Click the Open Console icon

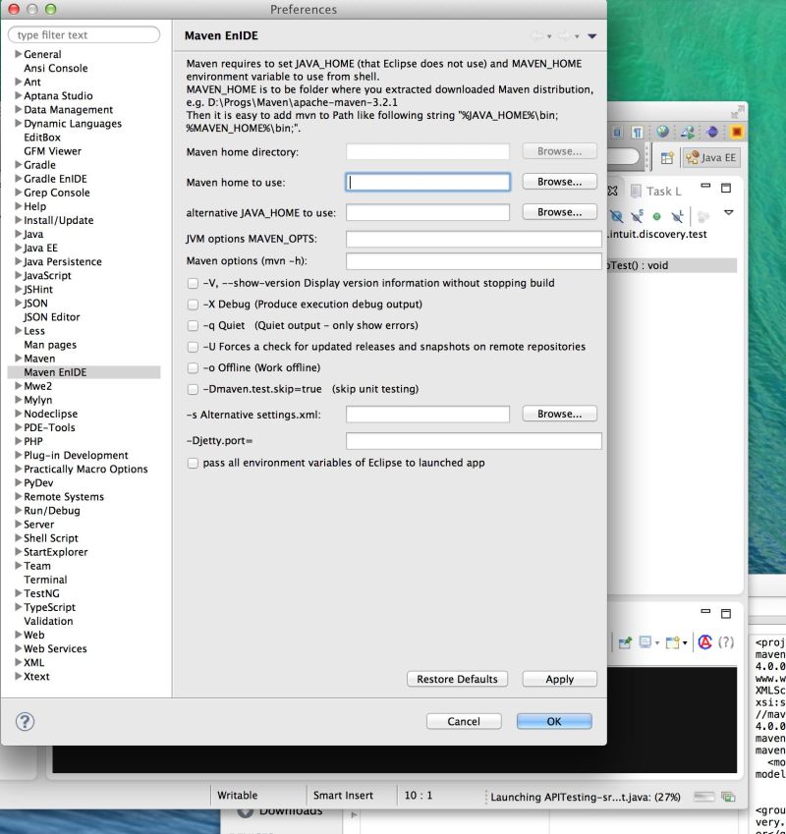pyautogui.click(x=672, y=640)
